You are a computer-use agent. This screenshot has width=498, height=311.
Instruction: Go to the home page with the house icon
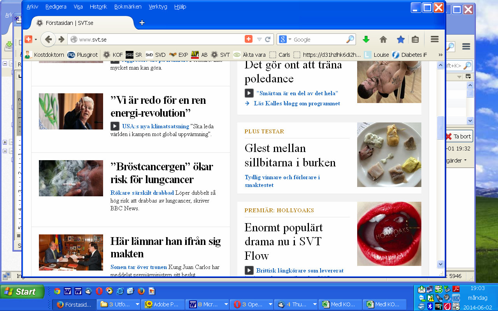[383, 39]
